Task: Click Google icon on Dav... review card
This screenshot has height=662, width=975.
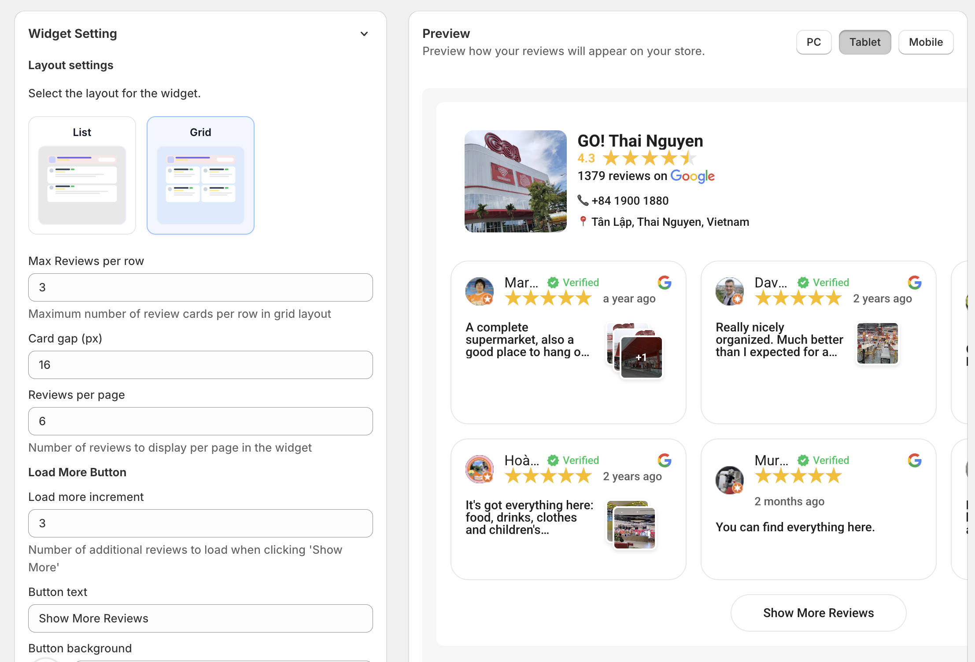Action: point(914,283)
